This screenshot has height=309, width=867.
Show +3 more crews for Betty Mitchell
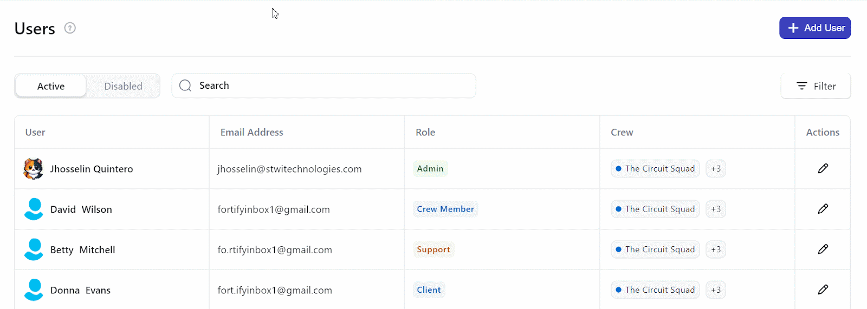(716, 249)
